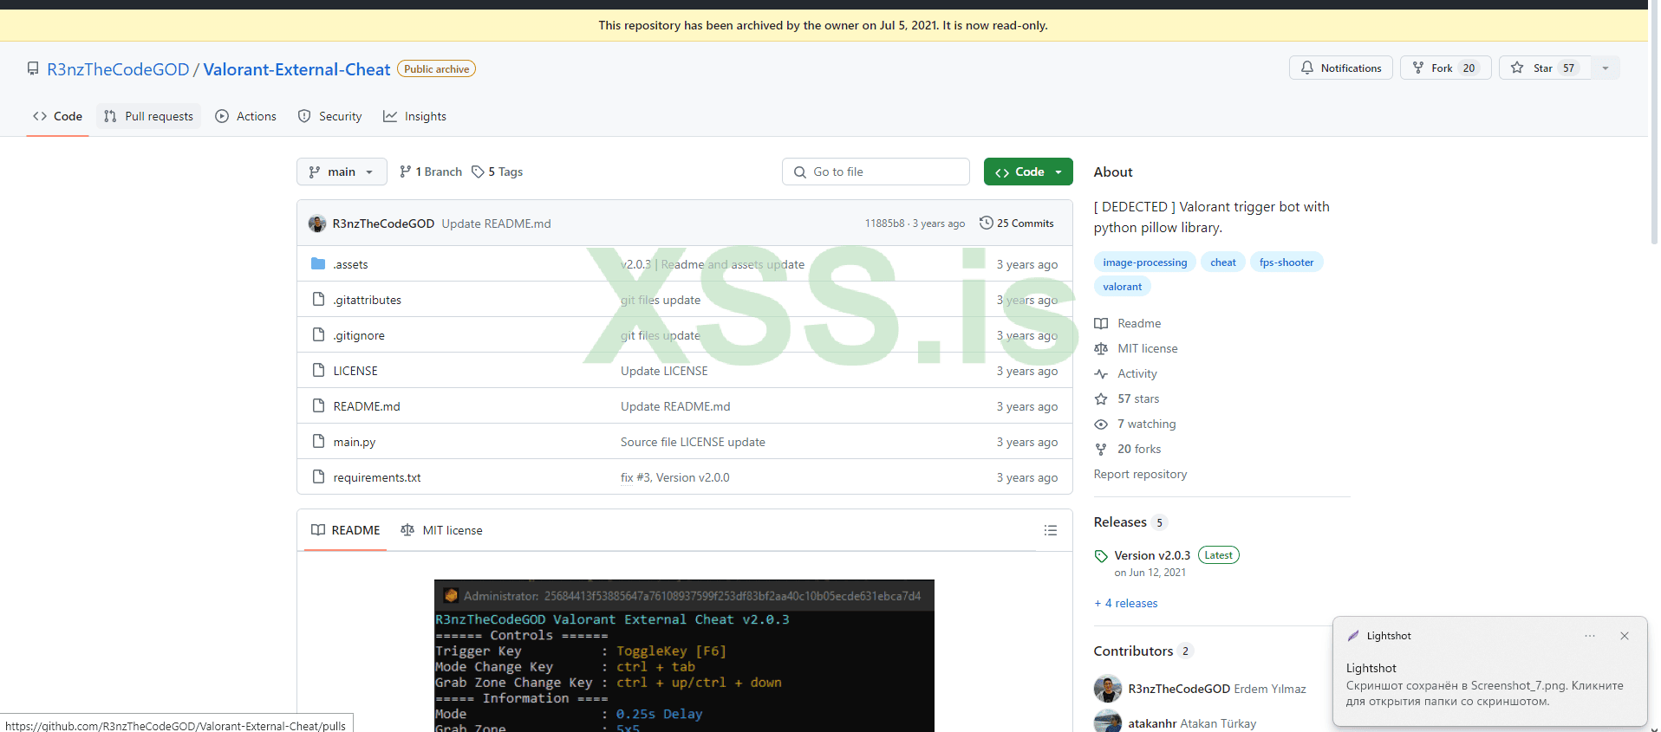Select the MIT license tab

441,530
